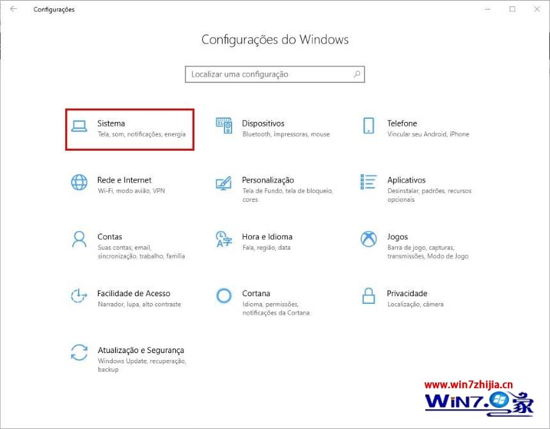Click the Facilidade de Acesso icon
550x429 pixels.
click(x=79, y=296)
